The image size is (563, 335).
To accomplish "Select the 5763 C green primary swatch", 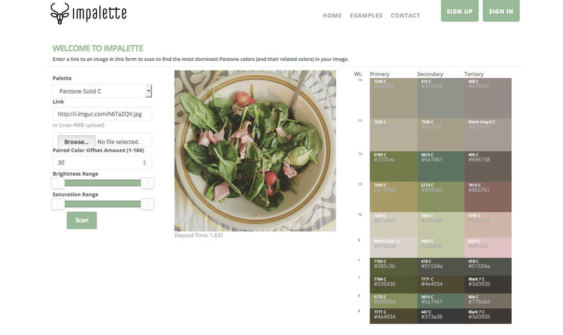I will [x=393, y=166].
